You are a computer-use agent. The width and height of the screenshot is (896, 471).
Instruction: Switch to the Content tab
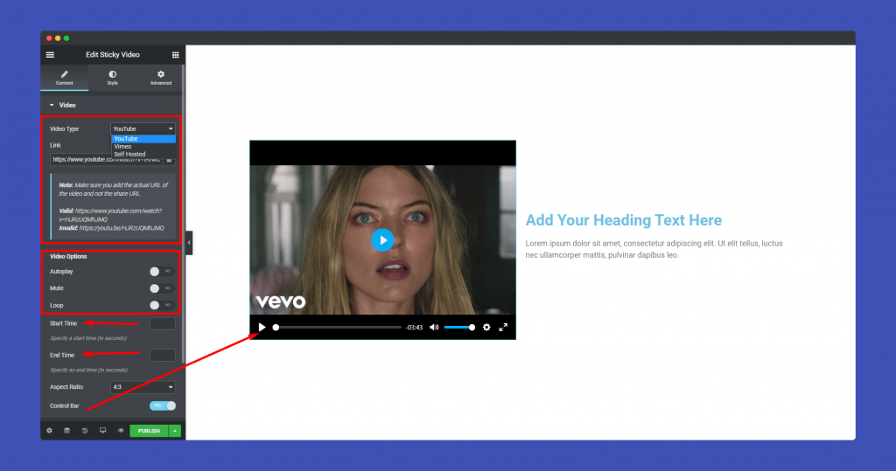point(65,79)
